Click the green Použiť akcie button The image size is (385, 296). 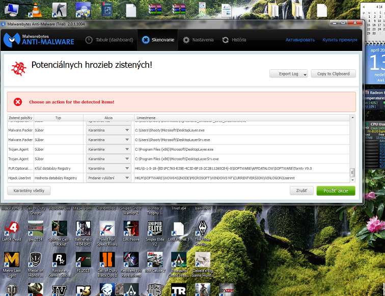(336, 191)
